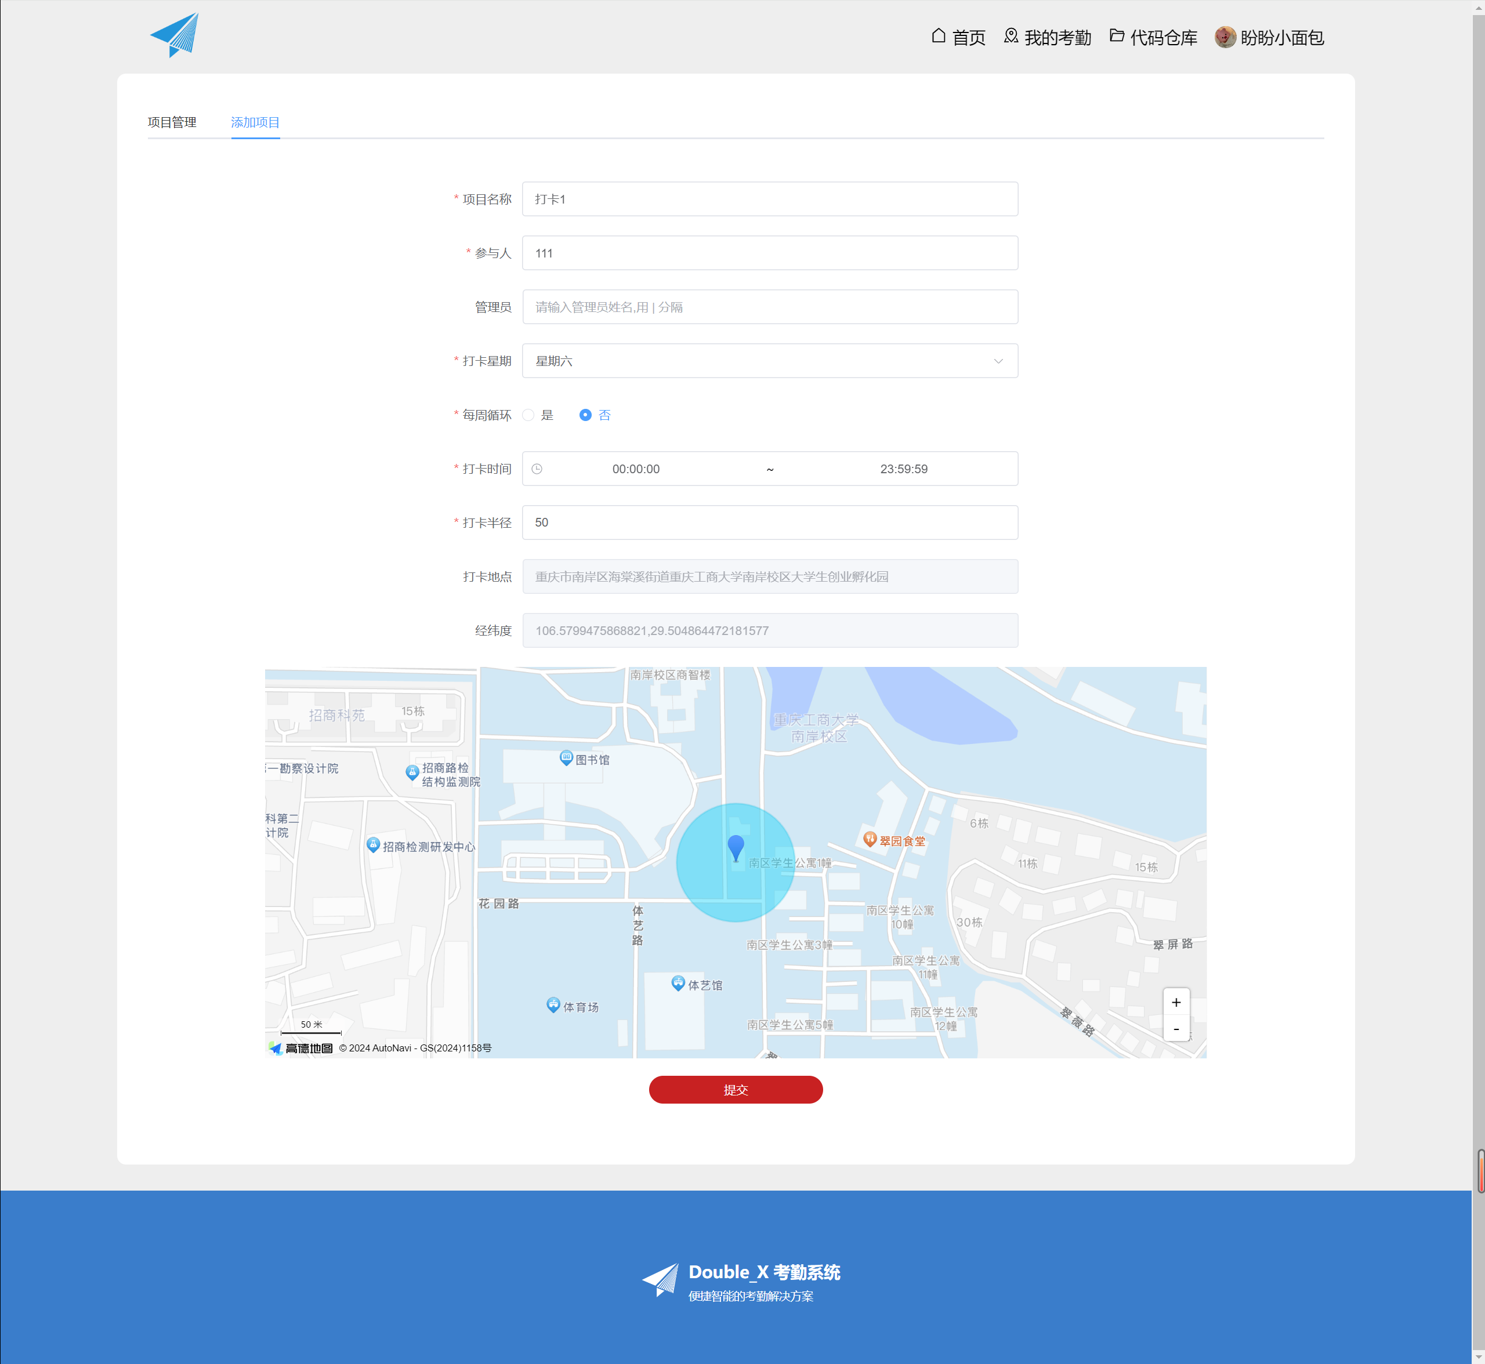Click 重庆工商大学南岸校区 map label
The height and width of the screenshot is (1364, 1485).
[x=817, y=728]
